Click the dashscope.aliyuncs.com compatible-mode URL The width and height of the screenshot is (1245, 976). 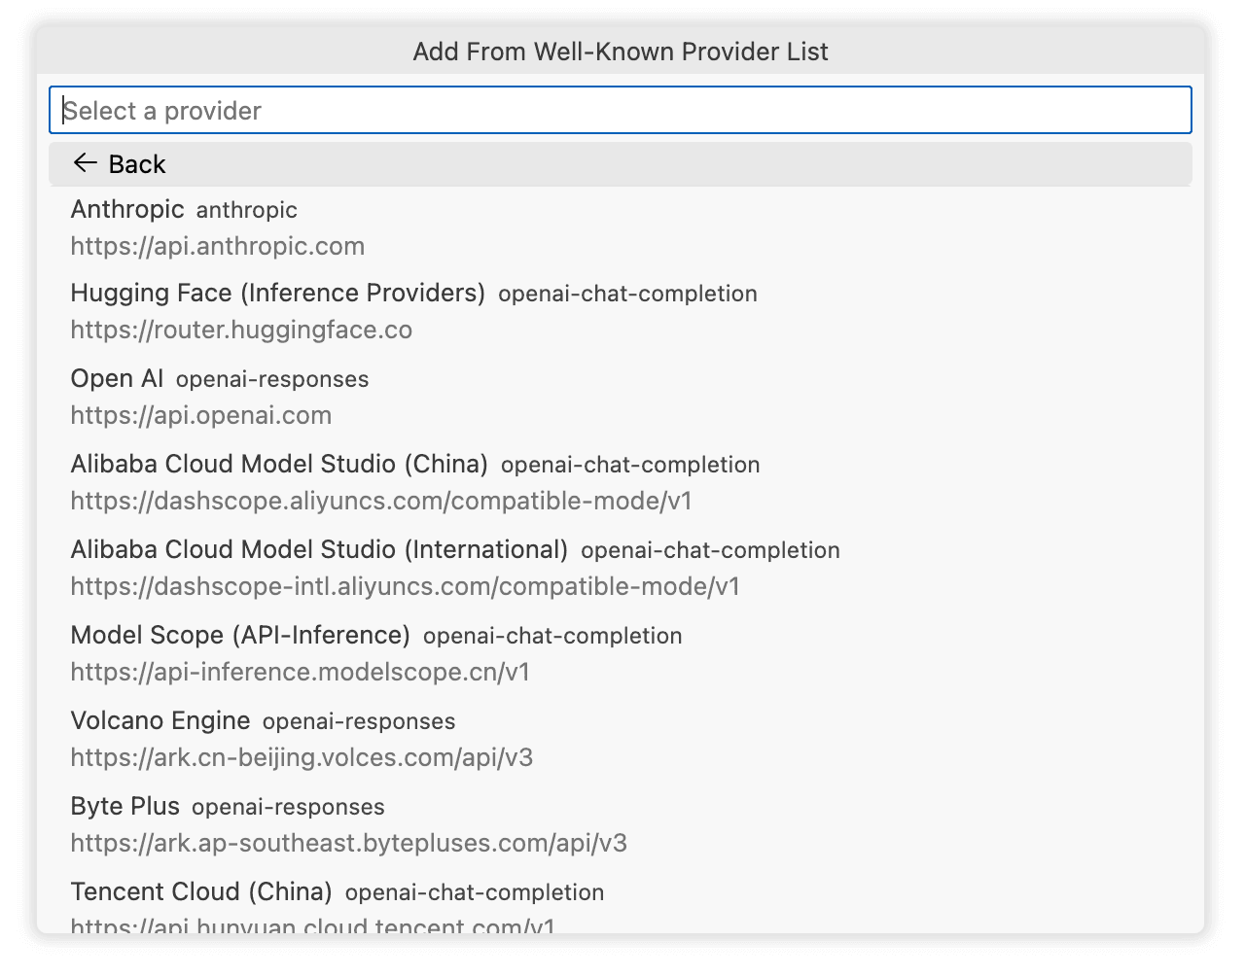coord(381,501)
